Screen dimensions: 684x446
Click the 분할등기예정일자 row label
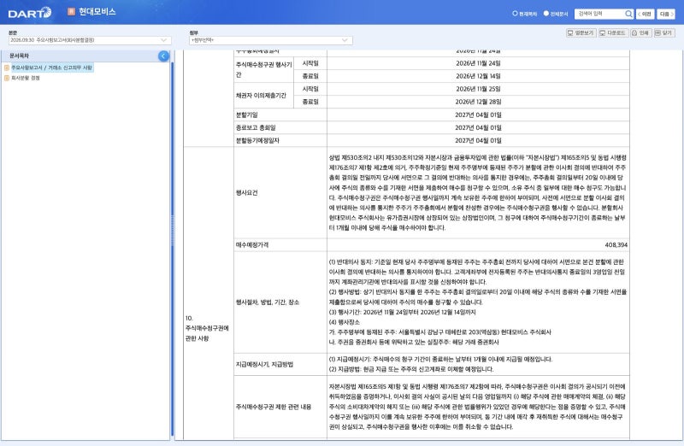257,140
